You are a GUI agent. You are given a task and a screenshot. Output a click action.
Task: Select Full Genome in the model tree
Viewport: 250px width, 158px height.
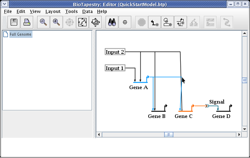(20, 35)
